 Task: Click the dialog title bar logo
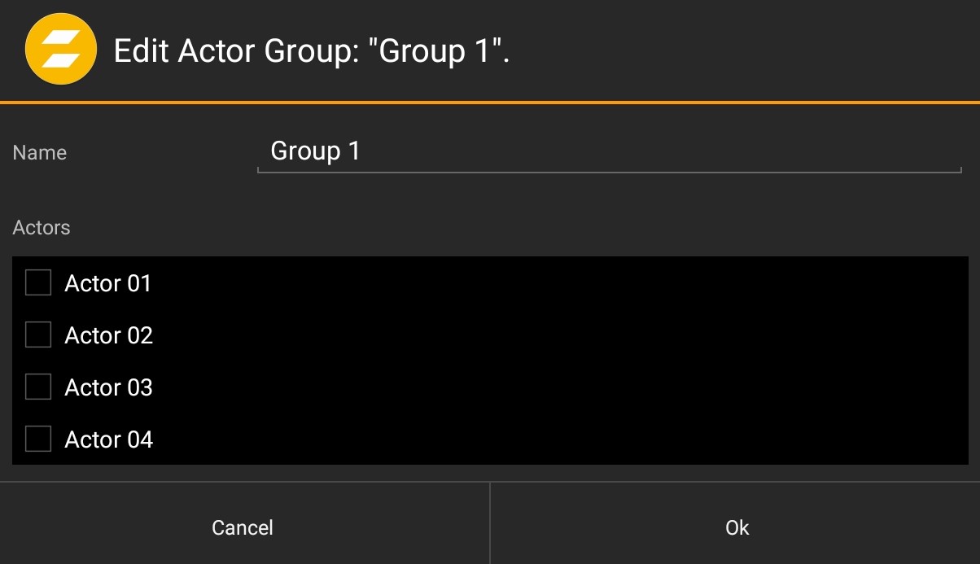click(x=61, y=50)
